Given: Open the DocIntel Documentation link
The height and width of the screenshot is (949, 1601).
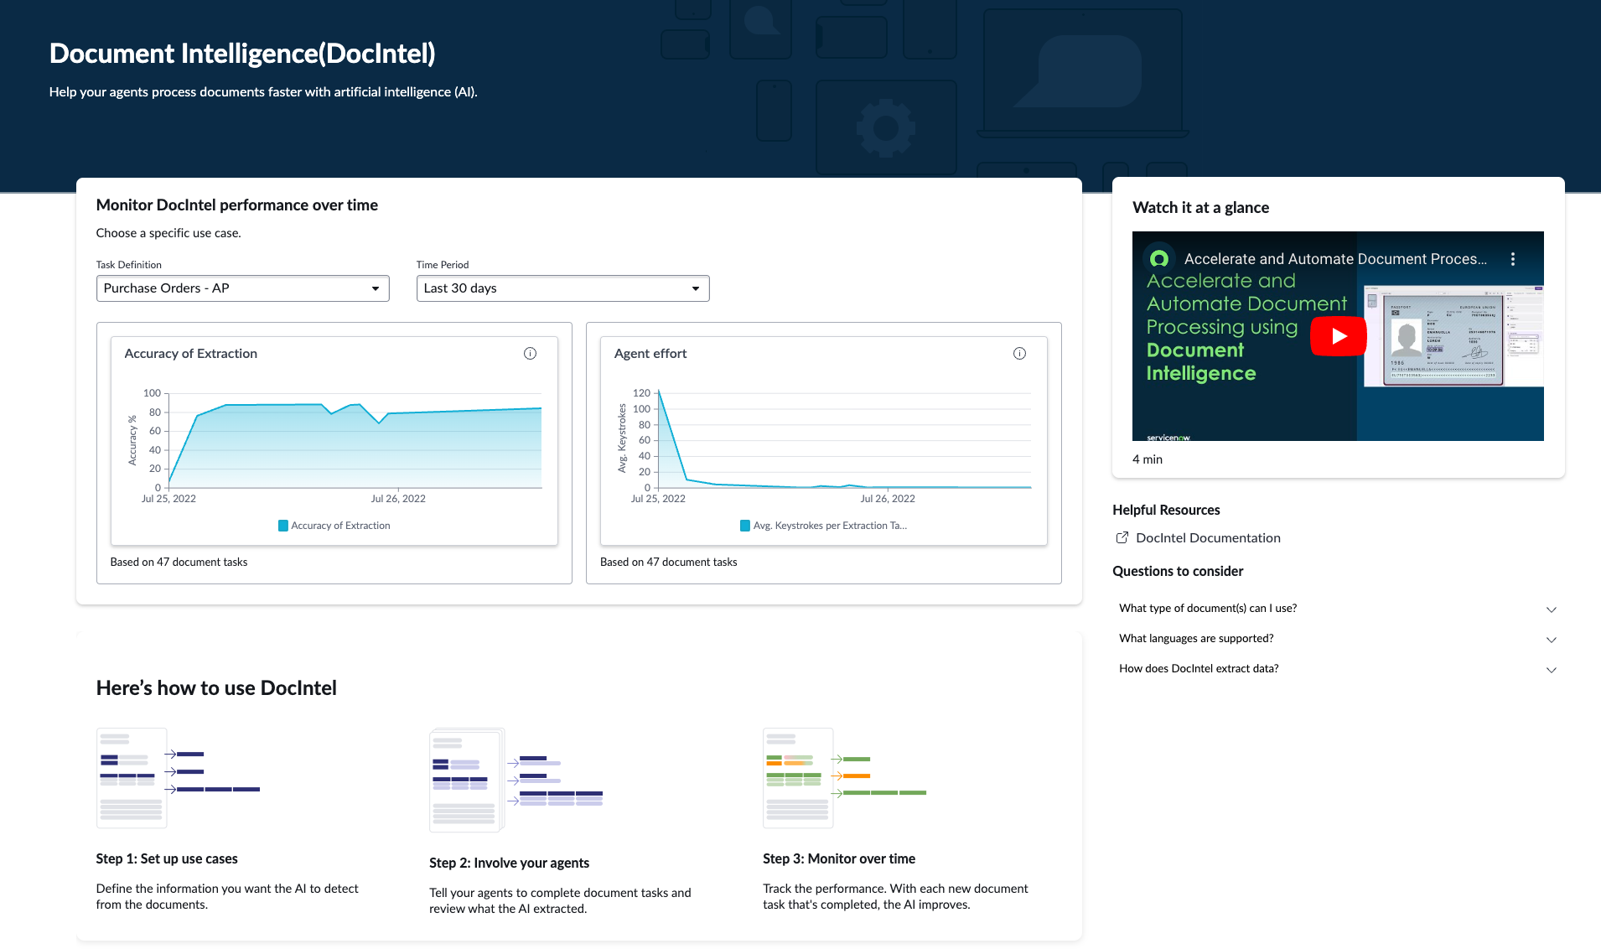Looking at the screenshot, I should tap(1208, 538).
